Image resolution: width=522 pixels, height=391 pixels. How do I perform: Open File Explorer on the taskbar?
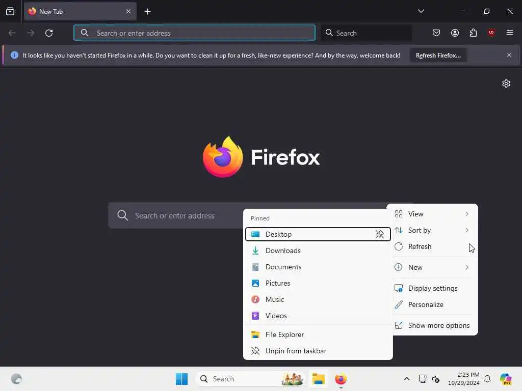pyautogui.click(x=318, y=379)
